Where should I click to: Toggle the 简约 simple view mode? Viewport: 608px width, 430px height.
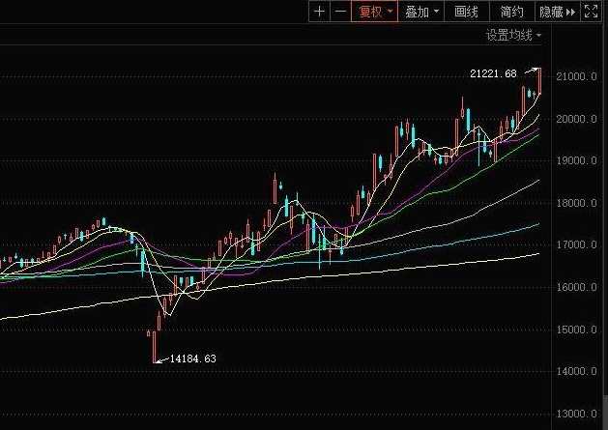pos(511,12)
